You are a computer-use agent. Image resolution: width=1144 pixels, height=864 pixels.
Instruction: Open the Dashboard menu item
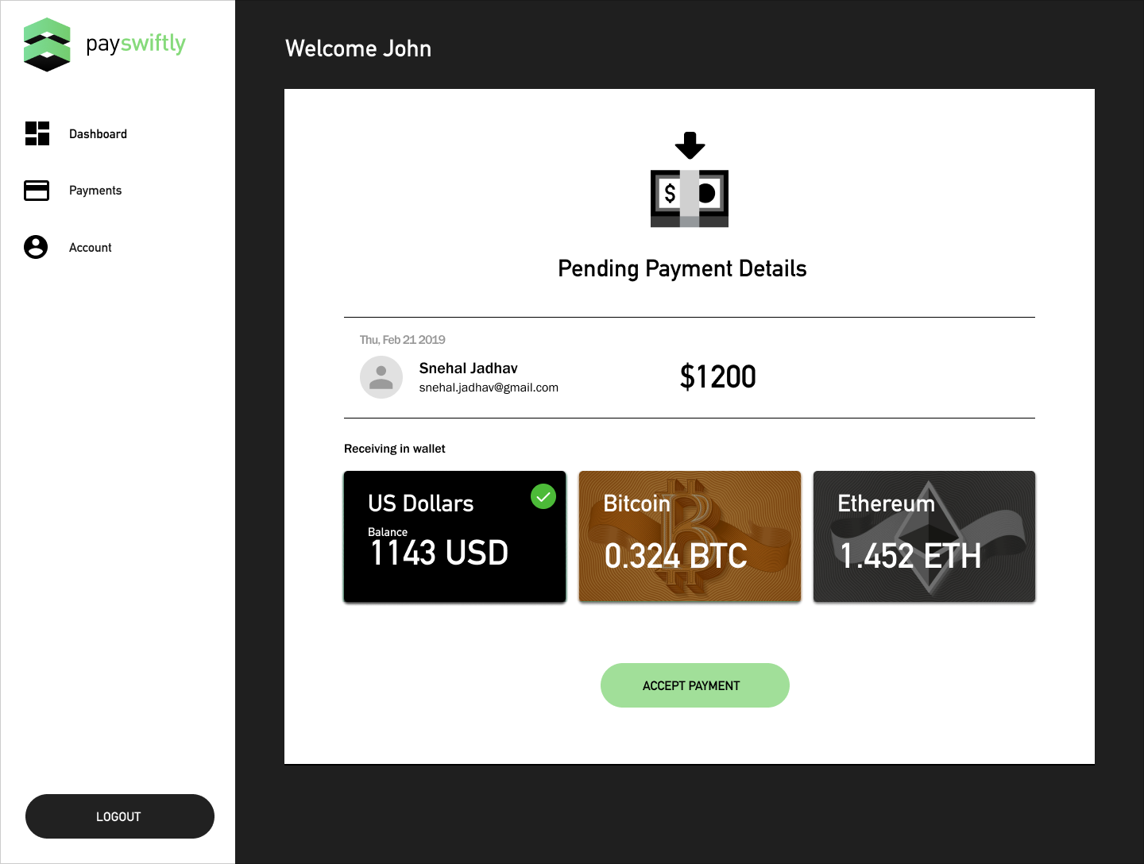pyautogui.click(x=98, y=134)
